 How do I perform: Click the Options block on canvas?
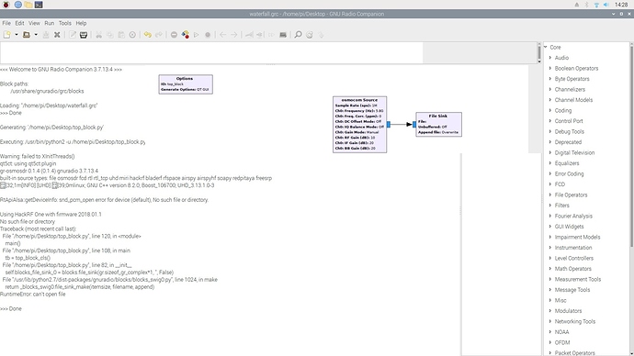click(186, 84)
